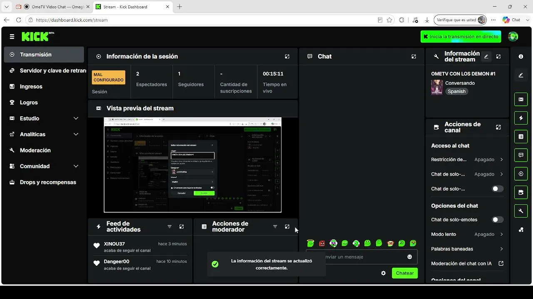The image size is (533, 299).
Task: Toggle the stream info wrench widget in the right rail
Action: pyautogui.click(x=521, y=211)
